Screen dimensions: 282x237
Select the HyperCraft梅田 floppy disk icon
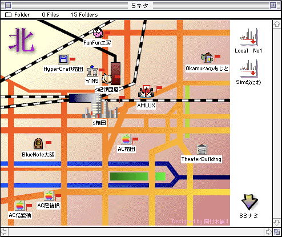(x=63, y=59)
